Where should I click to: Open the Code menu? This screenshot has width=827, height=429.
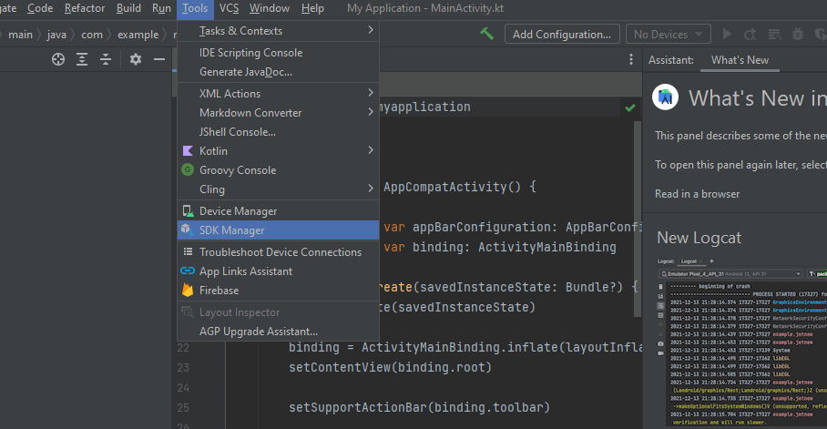40,8
